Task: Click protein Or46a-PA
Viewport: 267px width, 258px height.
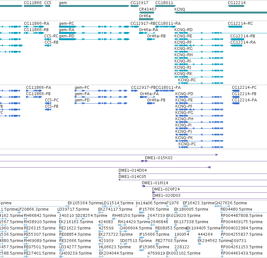Action: pyautogui.click(x=149, y=94)
